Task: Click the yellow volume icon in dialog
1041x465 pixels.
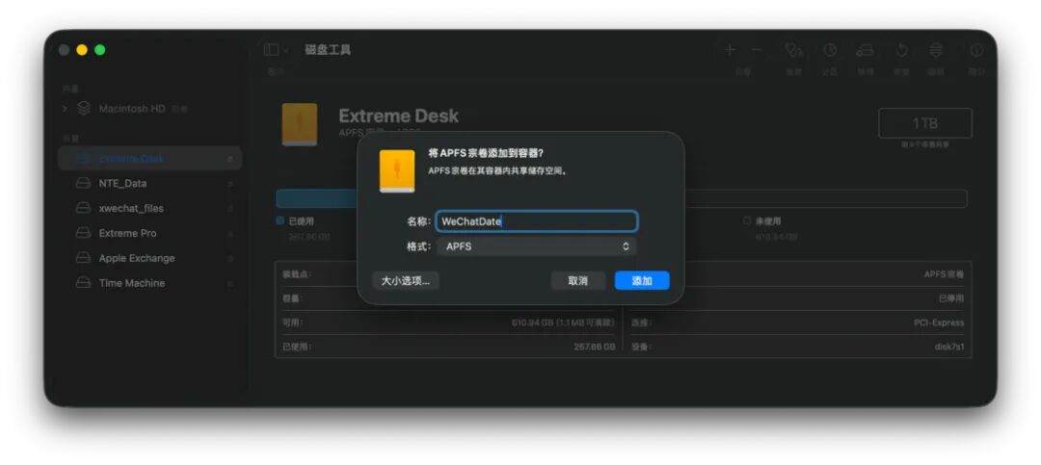Action: (397, 171)
